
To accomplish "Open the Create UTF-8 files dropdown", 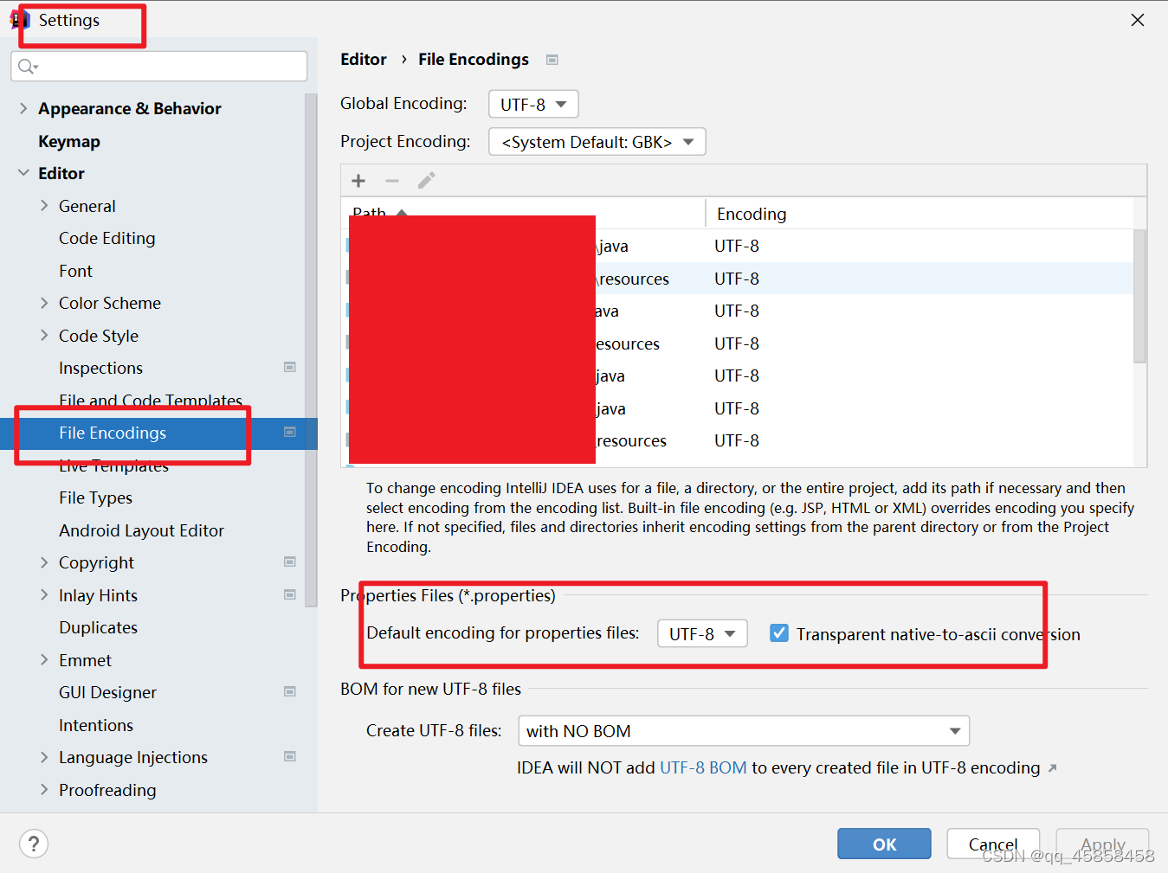I will (x=744, y=731).
